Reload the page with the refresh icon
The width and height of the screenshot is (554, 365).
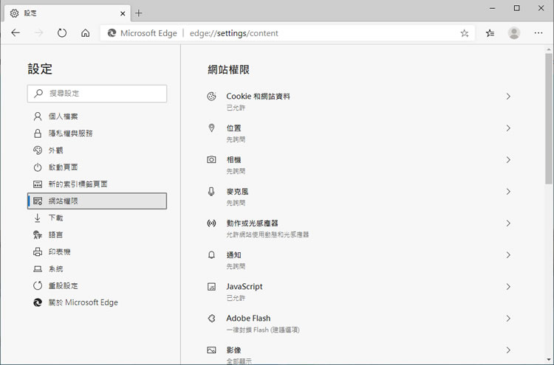[62, 33]
